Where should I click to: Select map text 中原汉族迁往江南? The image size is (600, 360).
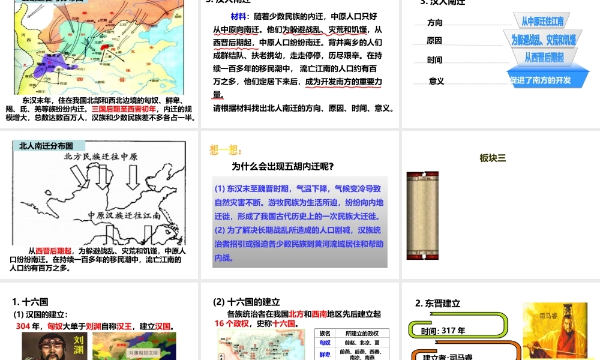124,215
